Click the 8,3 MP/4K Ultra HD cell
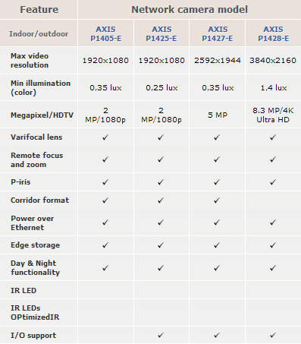 tap(273, 115)
